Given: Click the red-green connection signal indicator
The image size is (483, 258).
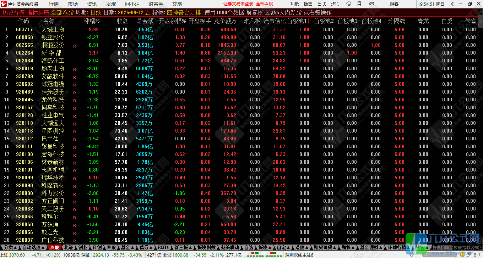Looking at the screenshot, I should point(264,254).
